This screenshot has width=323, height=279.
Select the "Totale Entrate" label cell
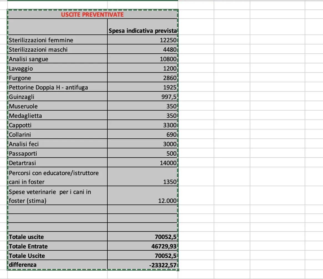pos(57,246)
